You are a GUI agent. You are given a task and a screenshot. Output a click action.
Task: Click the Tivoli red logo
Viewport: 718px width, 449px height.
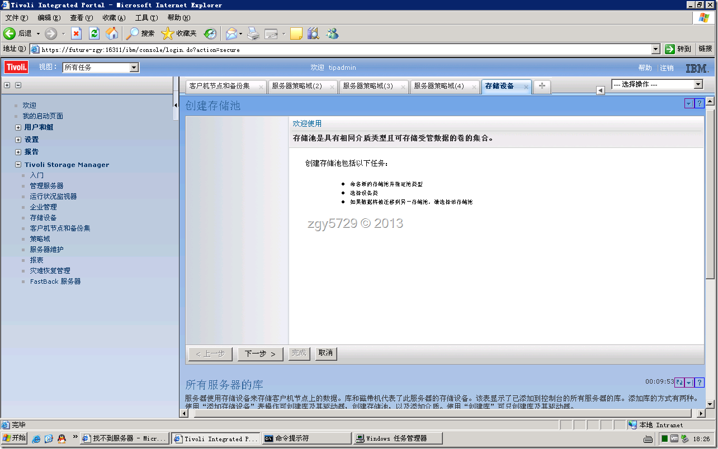click(16, 68)
